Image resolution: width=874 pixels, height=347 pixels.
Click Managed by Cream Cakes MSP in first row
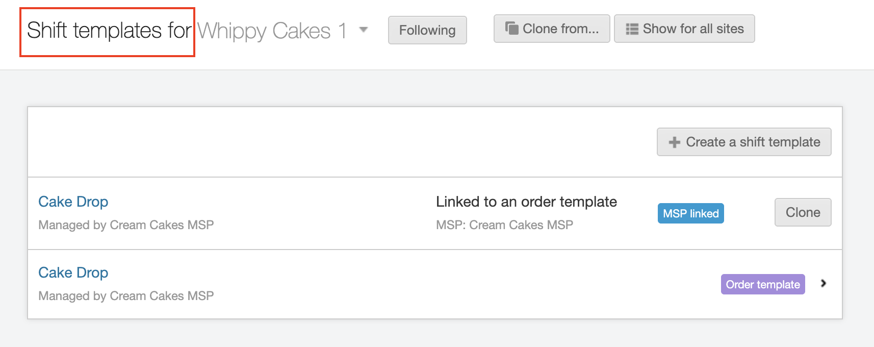pos(126,225)
